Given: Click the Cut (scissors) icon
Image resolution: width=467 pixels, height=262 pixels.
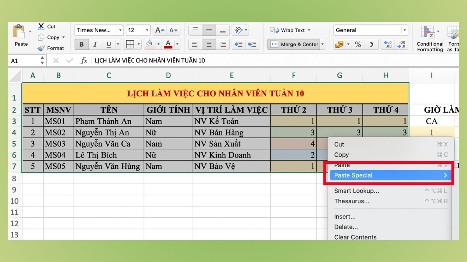Looking at the screenshot, I should [x=40, y=26].
